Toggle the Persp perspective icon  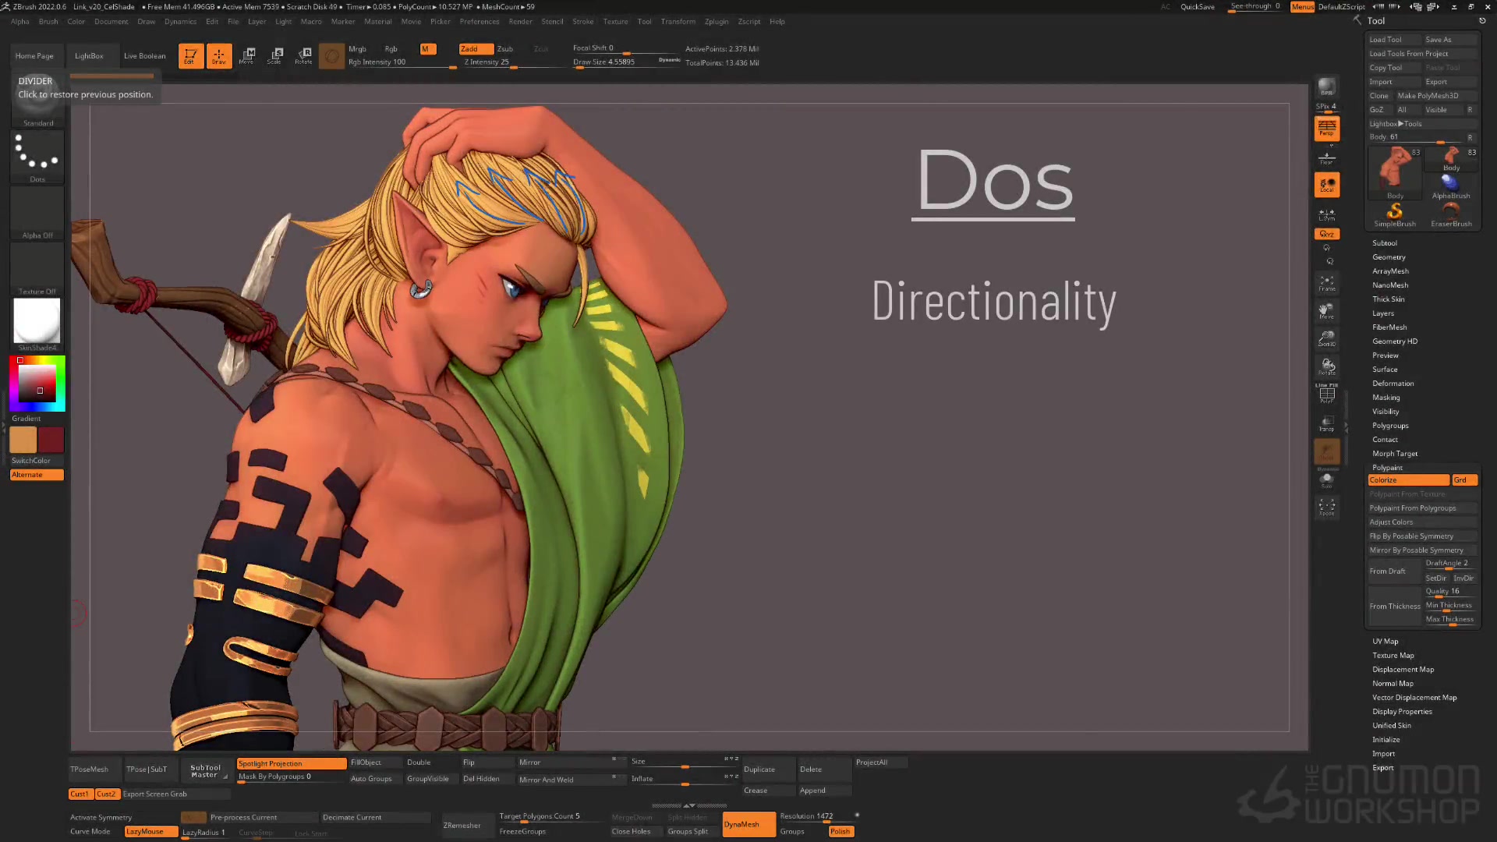(x=1326, y=128)
